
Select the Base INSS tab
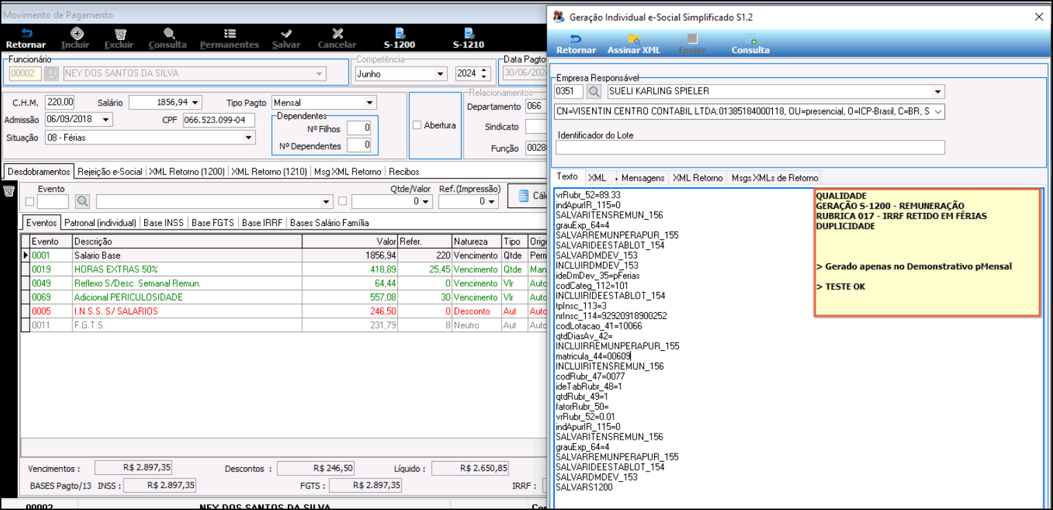click(x=164, y=223)
